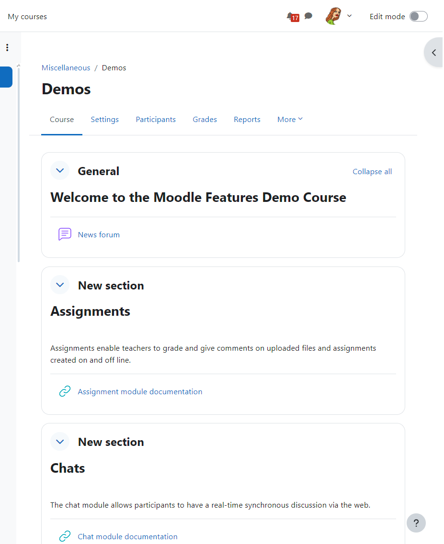Collapse the Assignments section chevron

tap(60, 285)
